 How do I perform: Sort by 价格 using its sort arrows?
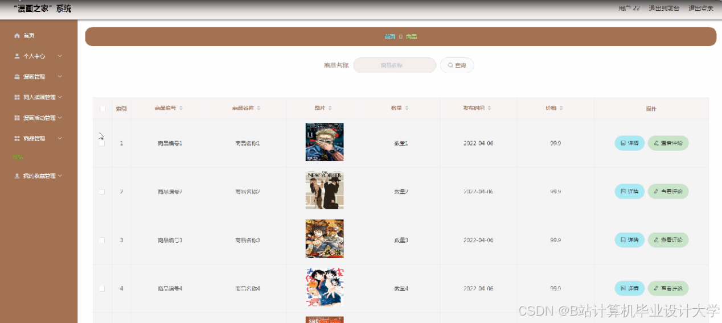(561, 108)
